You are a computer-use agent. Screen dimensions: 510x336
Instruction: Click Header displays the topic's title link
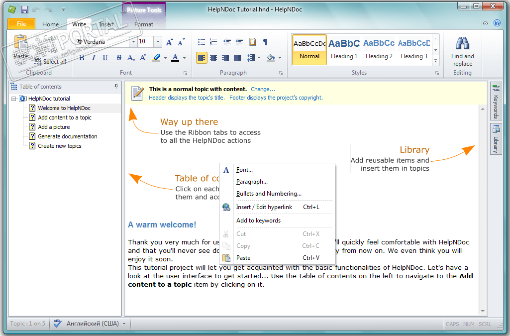tap(187, 98)
